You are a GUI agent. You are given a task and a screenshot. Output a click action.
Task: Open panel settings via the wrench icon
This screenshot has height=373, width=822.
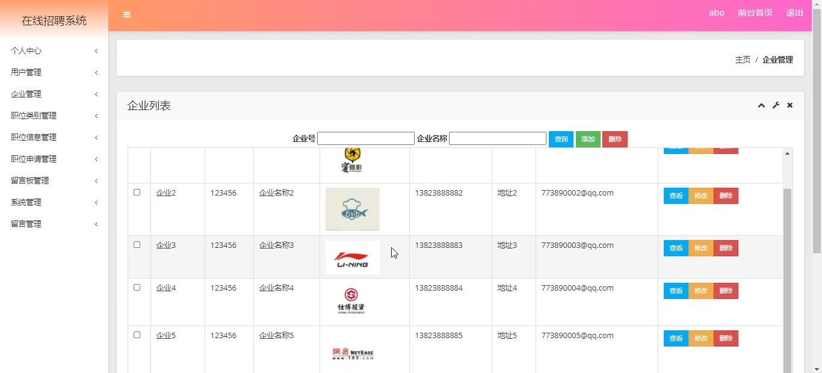(x=776, y=105)
